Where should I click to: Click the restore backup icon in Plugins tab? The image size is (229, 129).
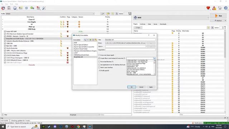(208, 28)
